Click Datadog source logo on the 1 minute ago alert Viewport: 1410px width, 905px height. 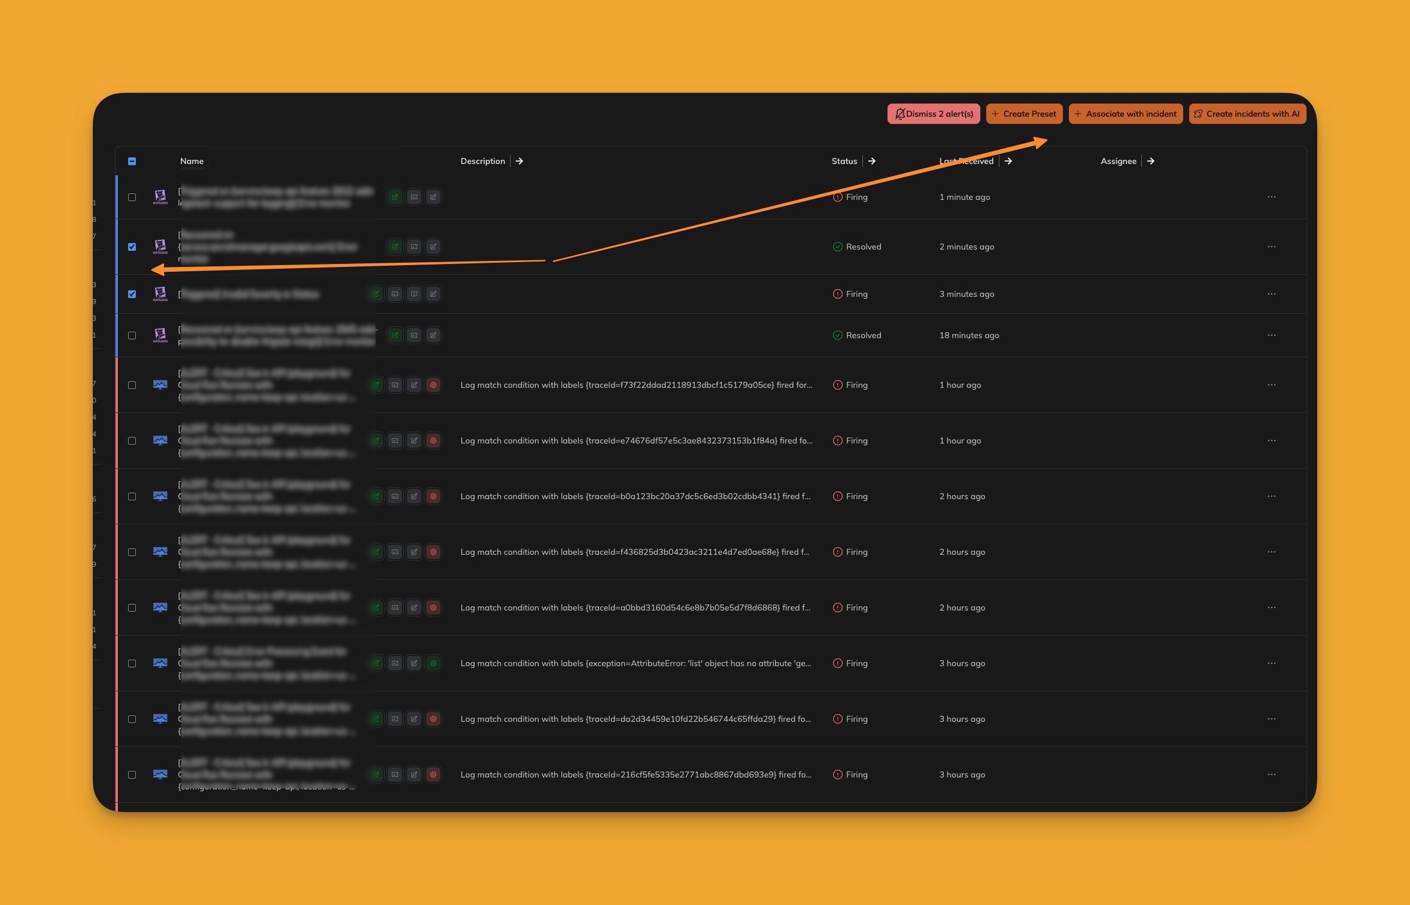(x=160, y=197)
